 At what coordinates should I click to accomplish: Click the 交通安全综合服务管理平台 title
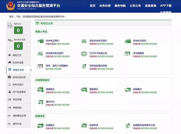coord(39,5)
